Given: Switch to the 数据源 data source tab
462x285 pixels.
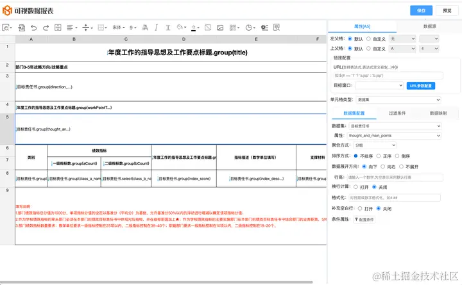Looking at the screenshot, I should (x=429, y=26).
